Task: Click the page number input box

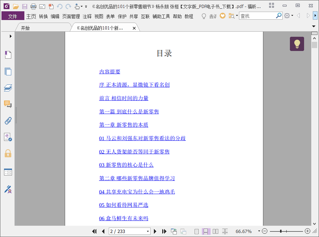Action: point(128,232)
